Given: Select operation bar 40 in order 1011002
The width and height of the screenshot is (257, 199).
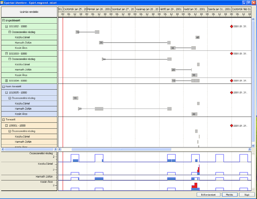Looking at the screenshot, I should tap(198, 37).
